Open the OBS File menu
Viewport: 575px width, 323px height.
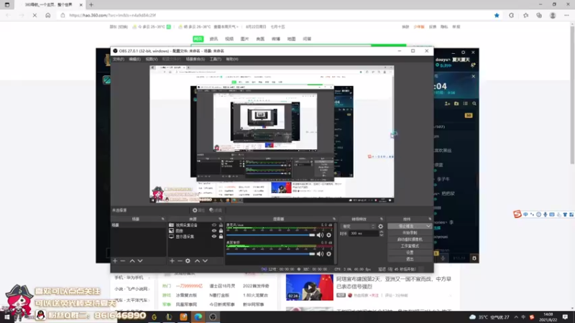119,59
